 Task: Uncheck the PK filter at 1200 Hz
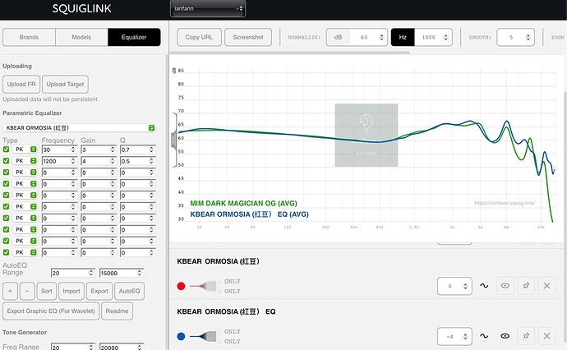(6, 160)
